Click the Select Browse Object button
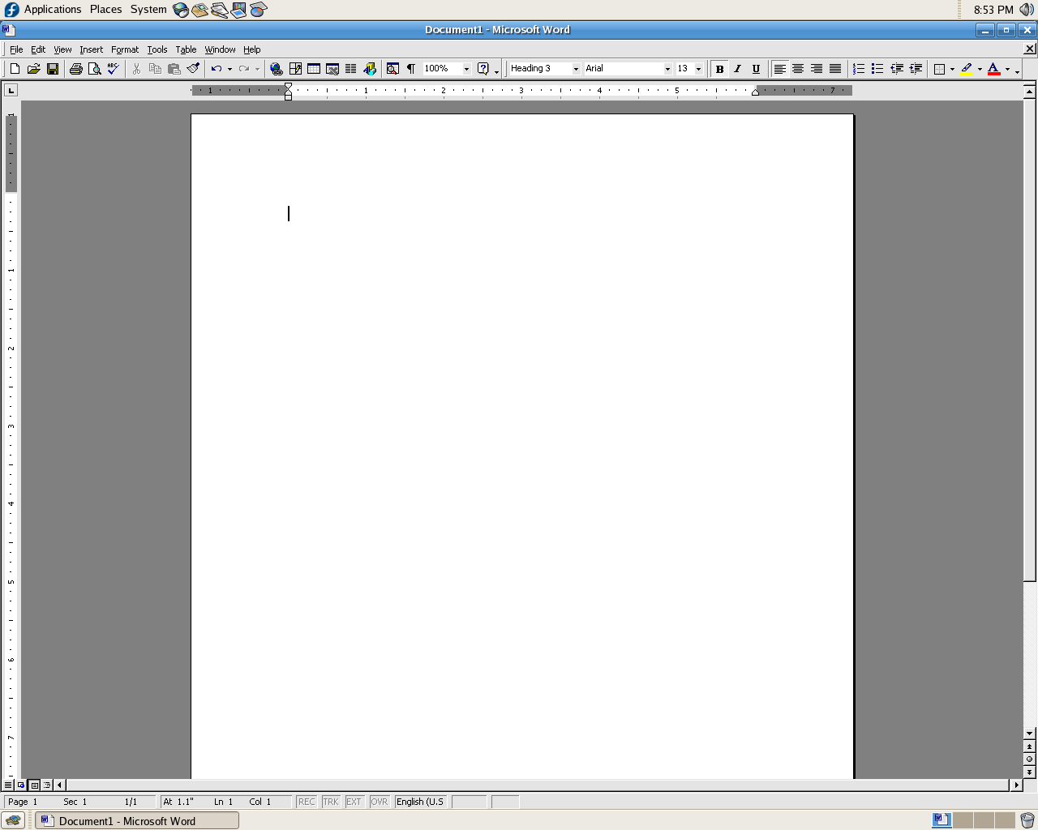Viewport: 1038px width, 830px height. pyautogui.click(x=1029, y=759)
